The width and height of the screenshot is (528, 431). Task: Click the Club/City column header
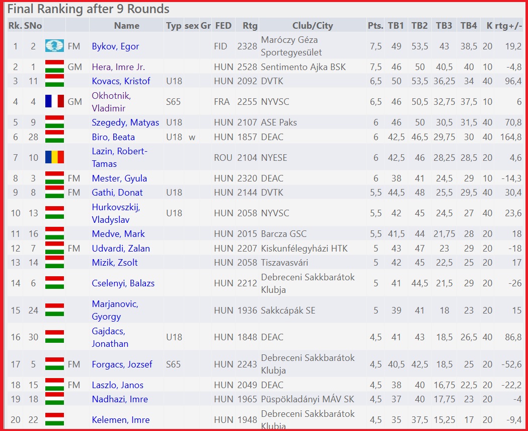pyautogui.click(x=313, y=26)
